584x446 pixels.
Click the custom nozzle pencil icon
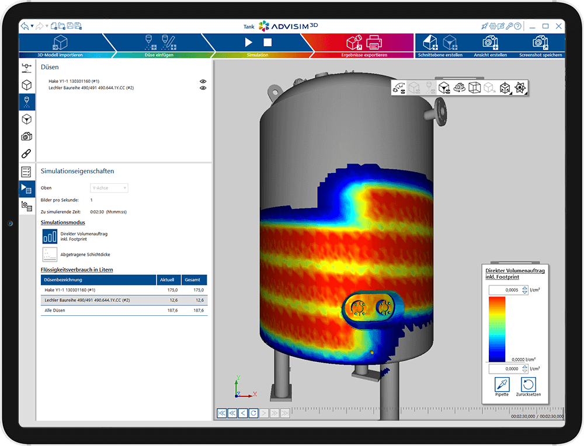[x=169, y=43]
